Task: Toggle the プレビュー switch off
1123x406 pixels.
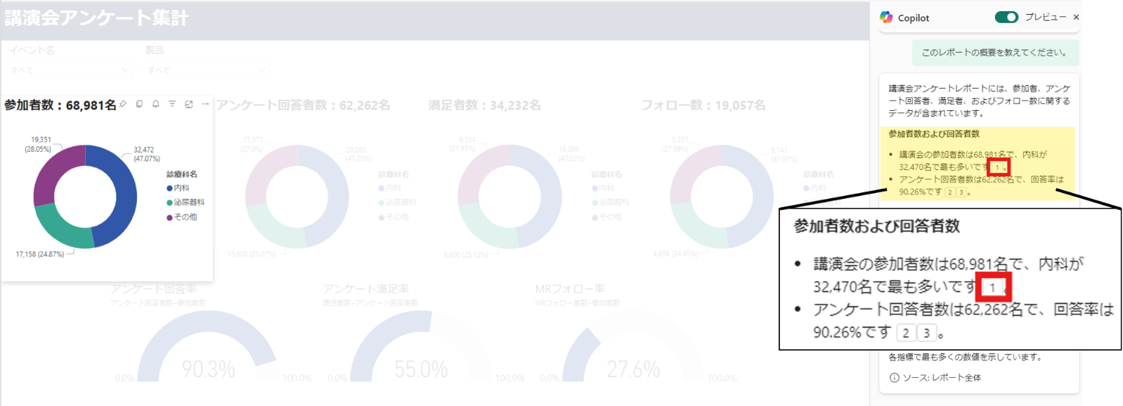Action: (1006, 18)
